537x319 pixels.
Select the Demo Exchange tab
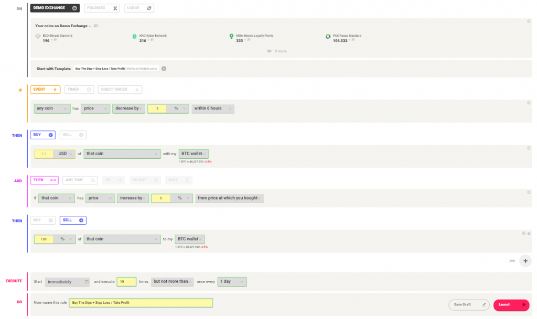click(x=55, y=8)
